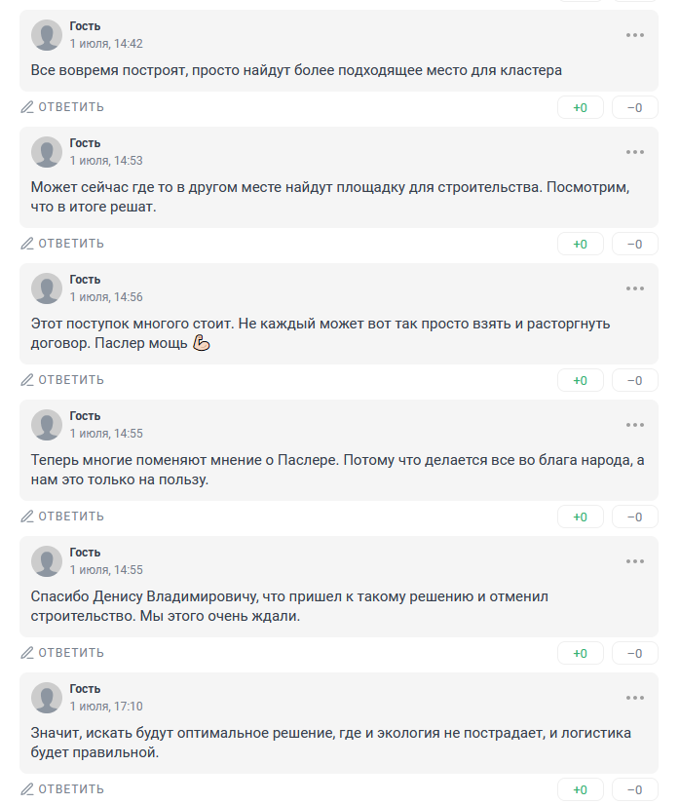Click avatar next to 17:10 comment
Screen dimensions: 680x804
pyautogui.click(x=47, y=698)
